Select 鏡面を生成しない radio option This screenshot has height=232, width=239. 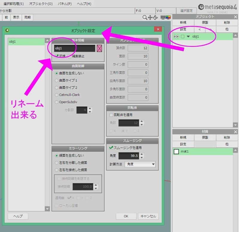coord(56,155)
